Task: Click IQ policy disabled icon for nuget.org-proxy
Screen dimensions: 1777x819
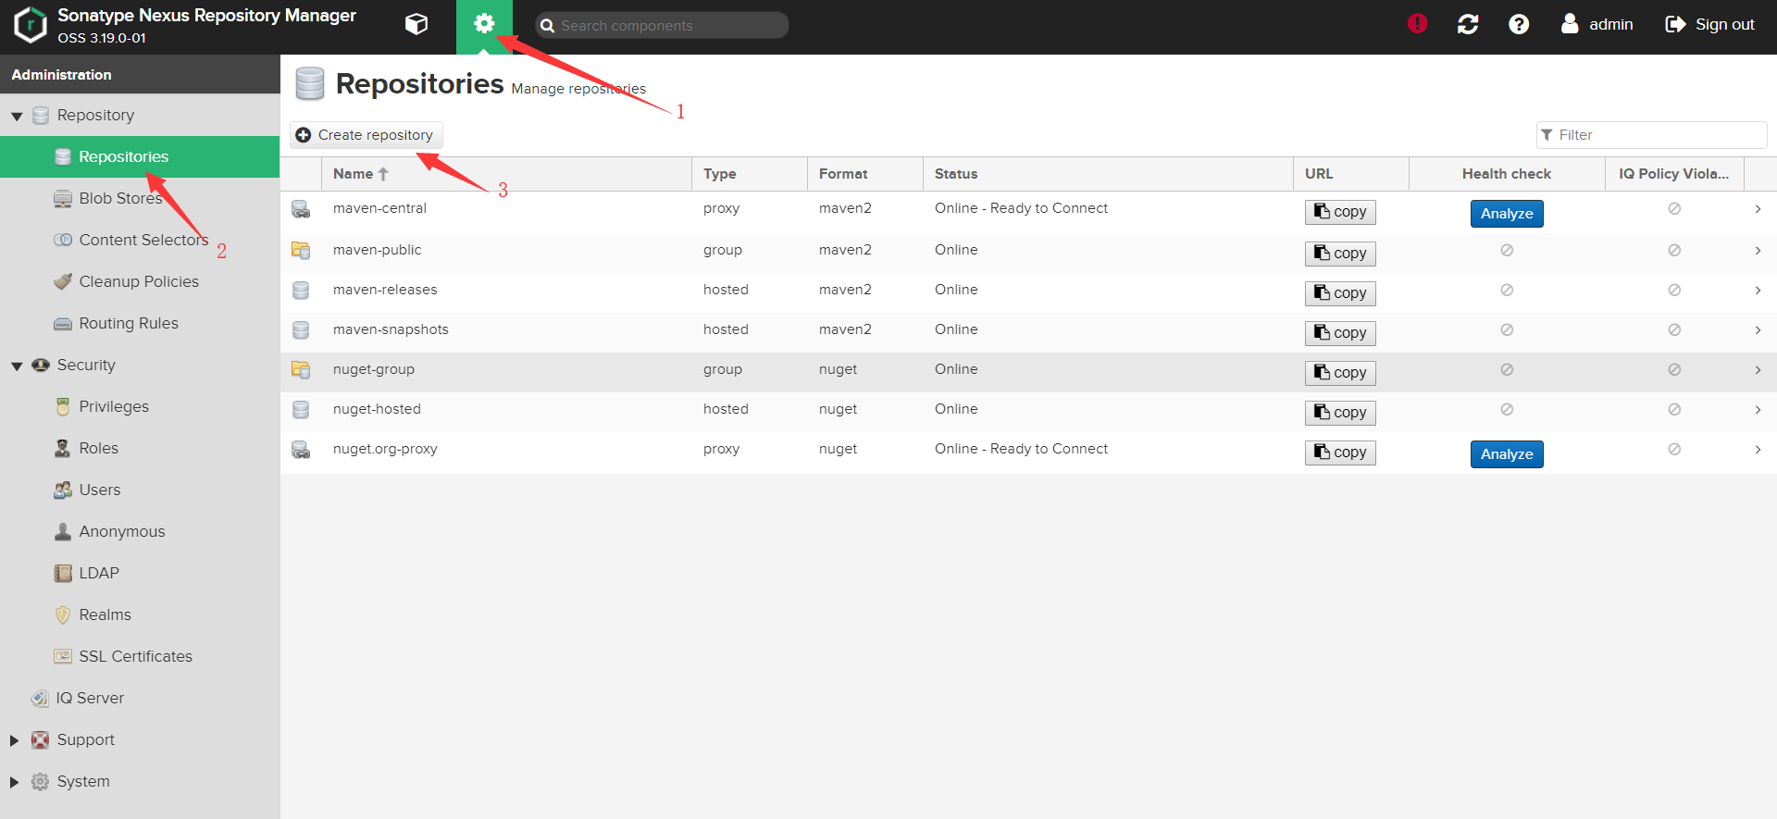Action: 1674,449
